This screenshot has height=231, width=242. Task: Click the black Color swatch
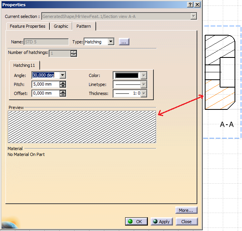point(126,75)
